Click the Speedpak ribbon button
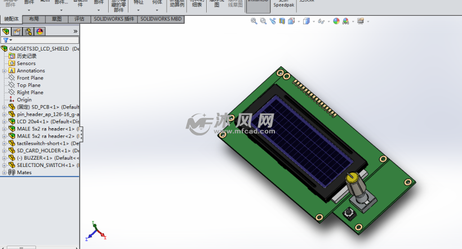462x249 pixels. click(284, 4)
